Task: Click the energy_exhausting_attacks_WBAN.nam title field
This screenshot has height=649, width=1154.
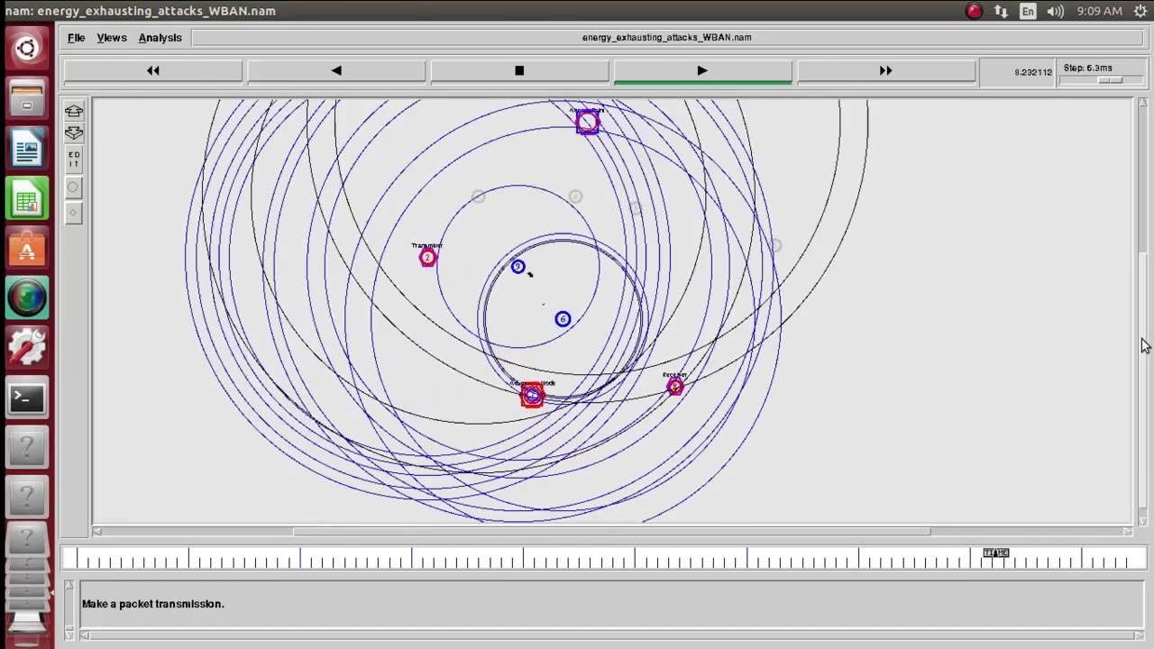Action: click(666, 38)
